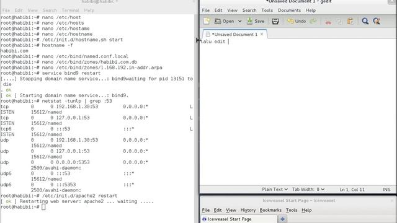Paste using the clipboard icon

(350, 21)
